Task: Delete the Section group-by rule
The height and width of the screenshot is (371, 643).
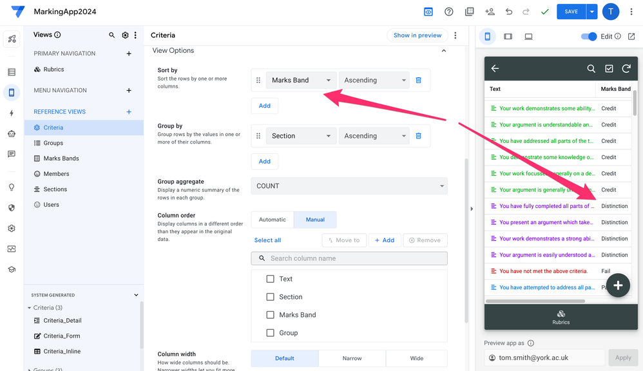Action: (x=418, y=136)
